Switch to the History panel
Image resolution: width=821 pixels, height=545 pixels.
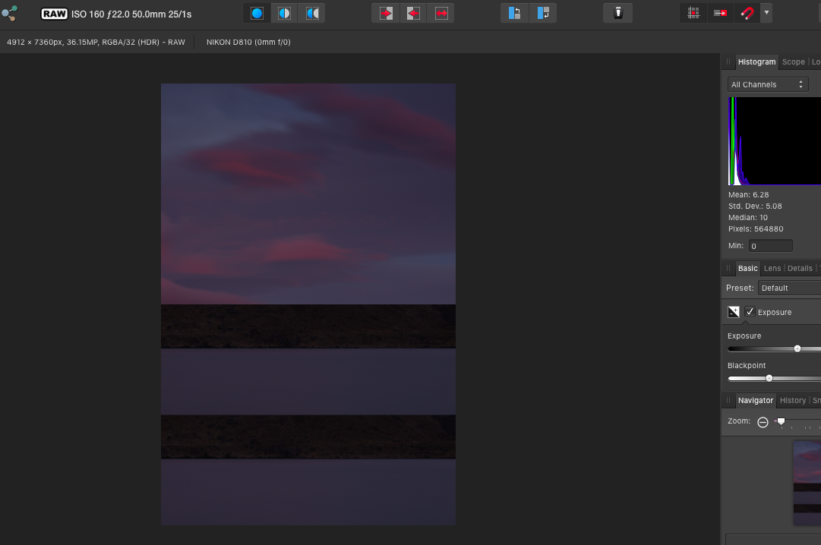point(792,400)
